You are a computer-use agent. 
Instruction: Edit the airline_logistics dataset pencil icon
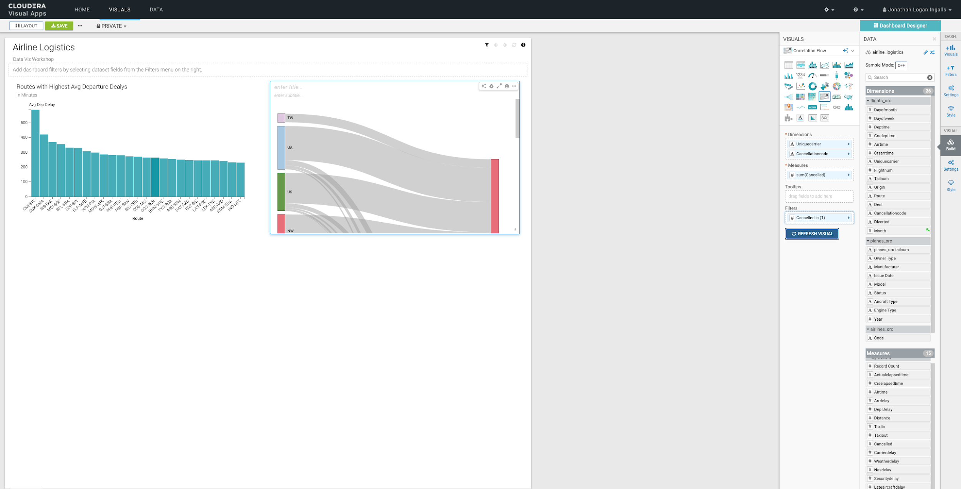[x=925, y=52]
